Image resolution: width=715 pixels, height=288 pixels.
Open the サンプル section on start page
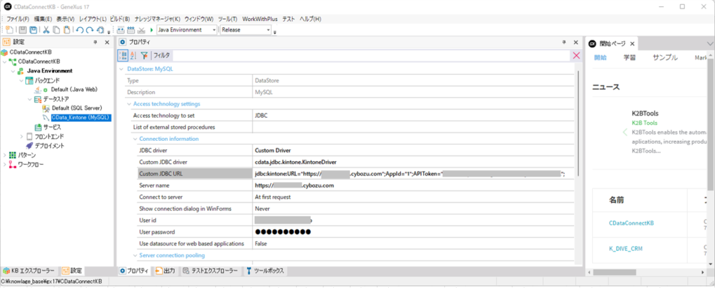665,58
